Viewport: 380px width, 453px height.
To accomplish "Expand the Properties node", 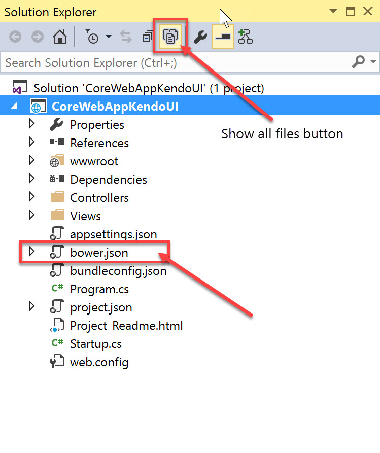I will [x=32, y=124].
